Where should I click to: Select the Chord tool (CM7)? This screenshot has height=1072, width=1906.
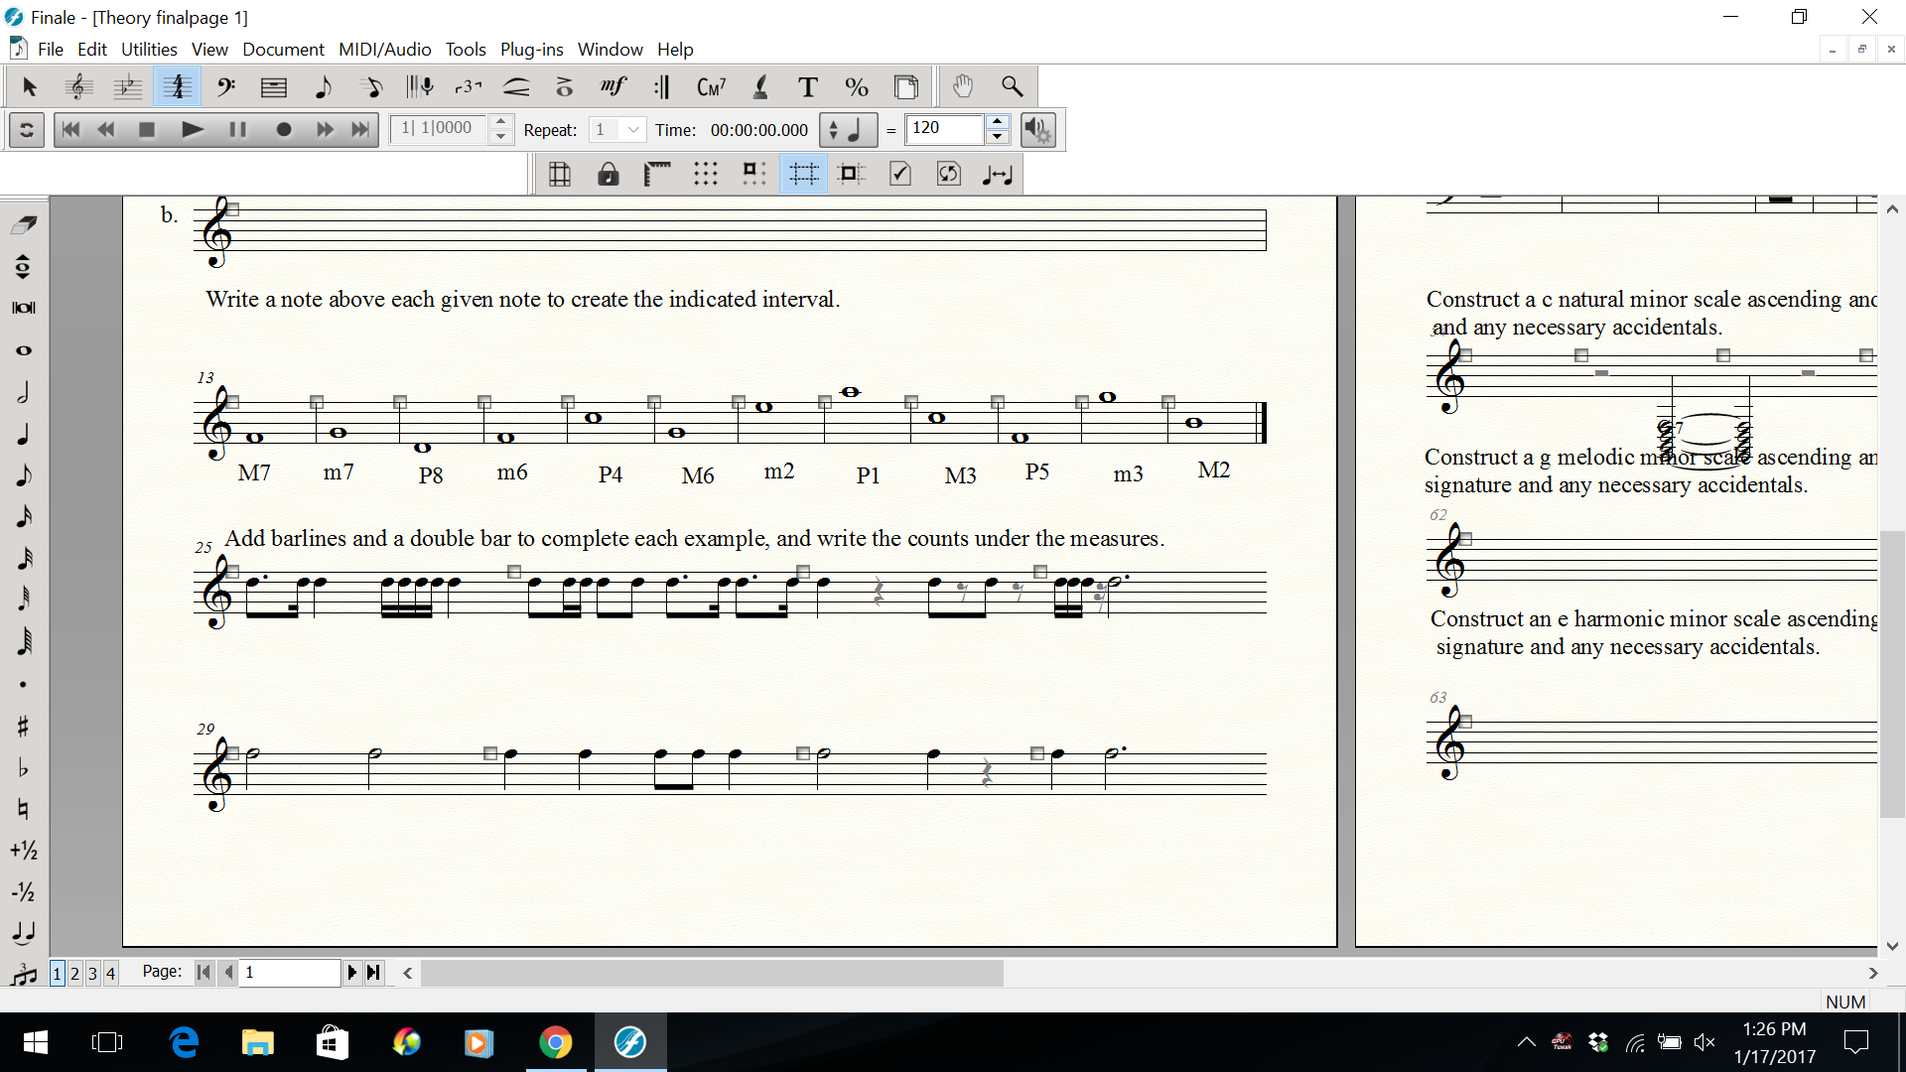[711, 87]
